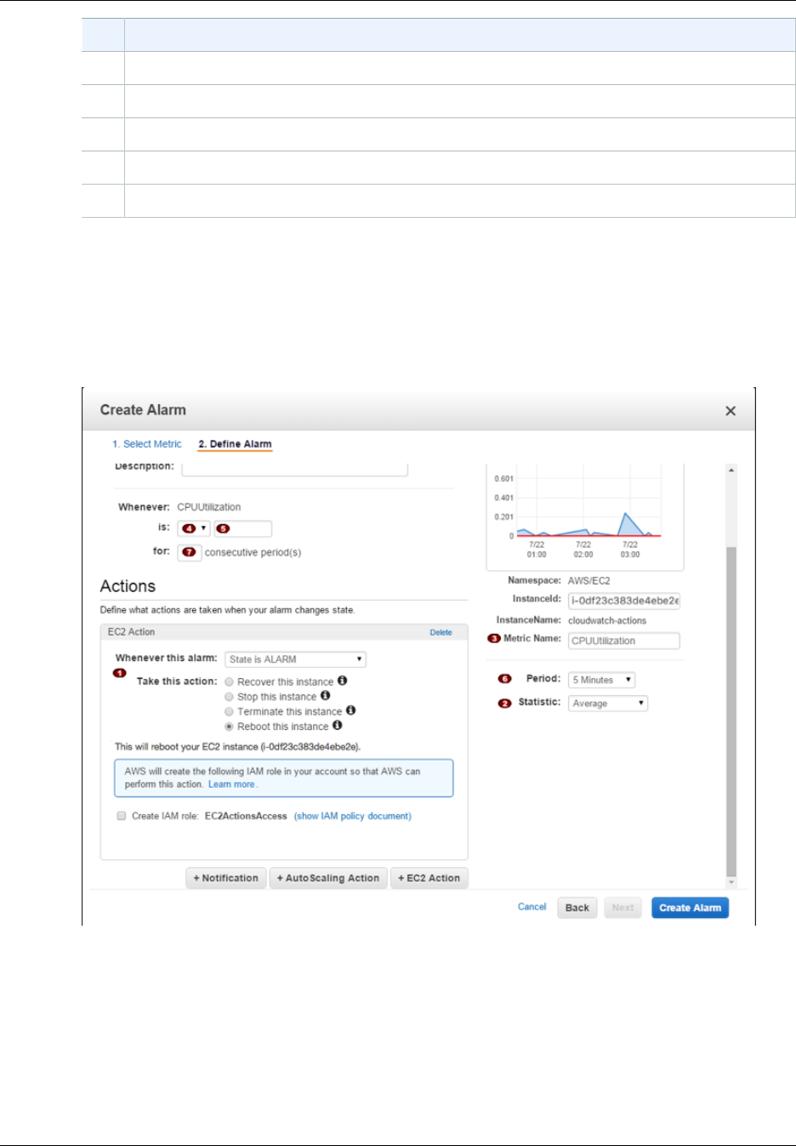Open the Learn more link

point(231,784)
